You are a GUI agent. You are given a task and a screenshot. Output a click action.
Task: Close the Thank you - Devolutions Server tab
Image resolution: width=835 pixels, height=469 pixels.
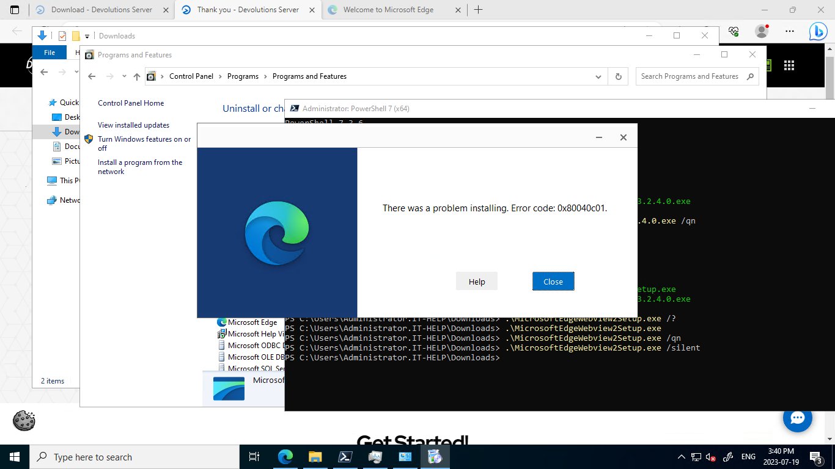coord(311,10)
